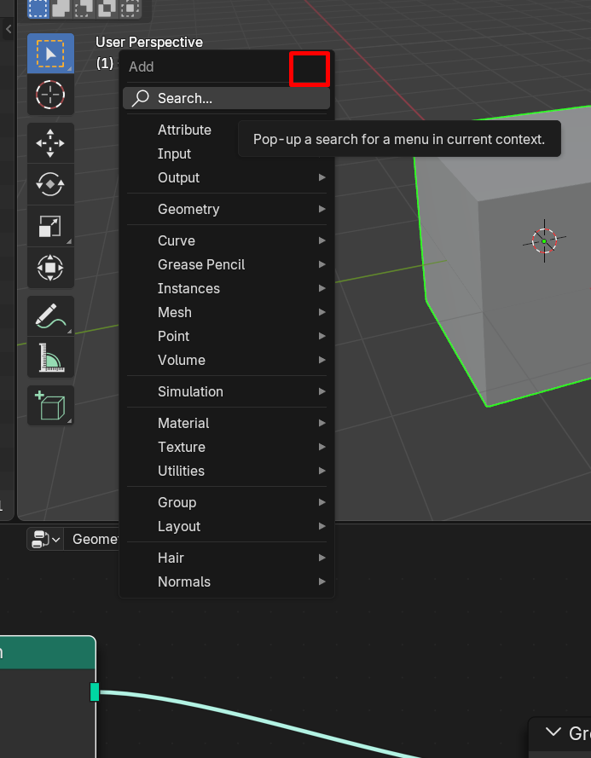Select the Scale tool
Screen dimensions: 591x758
click(51, 226)
